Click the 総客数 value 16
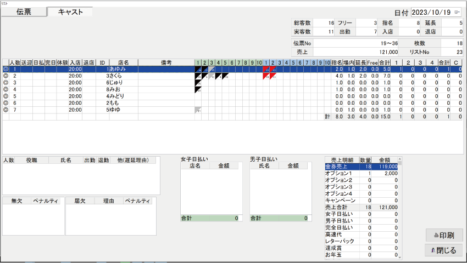Image resolution: width=467 pixels, height=263 pixels. (324, 23)
